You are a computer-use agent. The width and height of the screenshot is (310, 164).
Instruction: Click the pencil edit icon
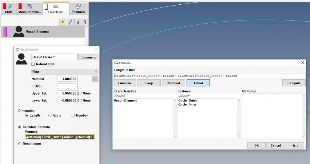tap(70, 22)
